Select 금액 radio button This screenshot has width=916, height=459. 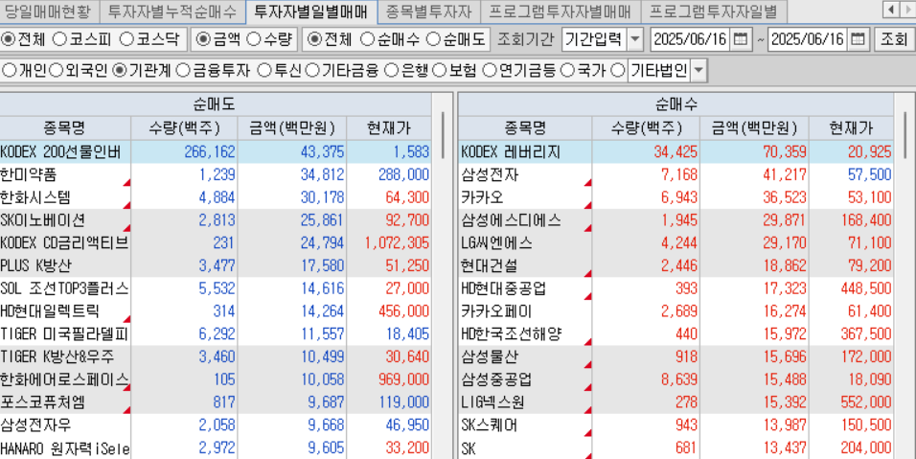[203, 39]
